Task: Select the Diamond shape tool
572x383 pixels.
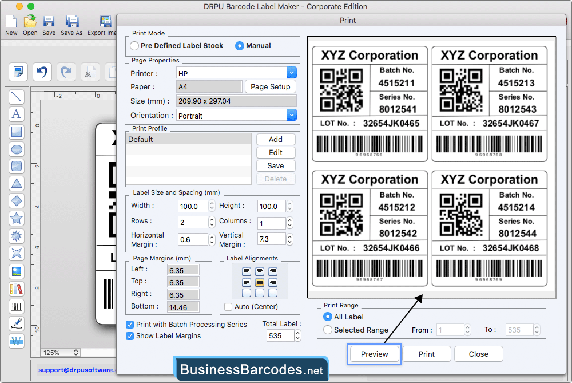Action: click(17, 201)
